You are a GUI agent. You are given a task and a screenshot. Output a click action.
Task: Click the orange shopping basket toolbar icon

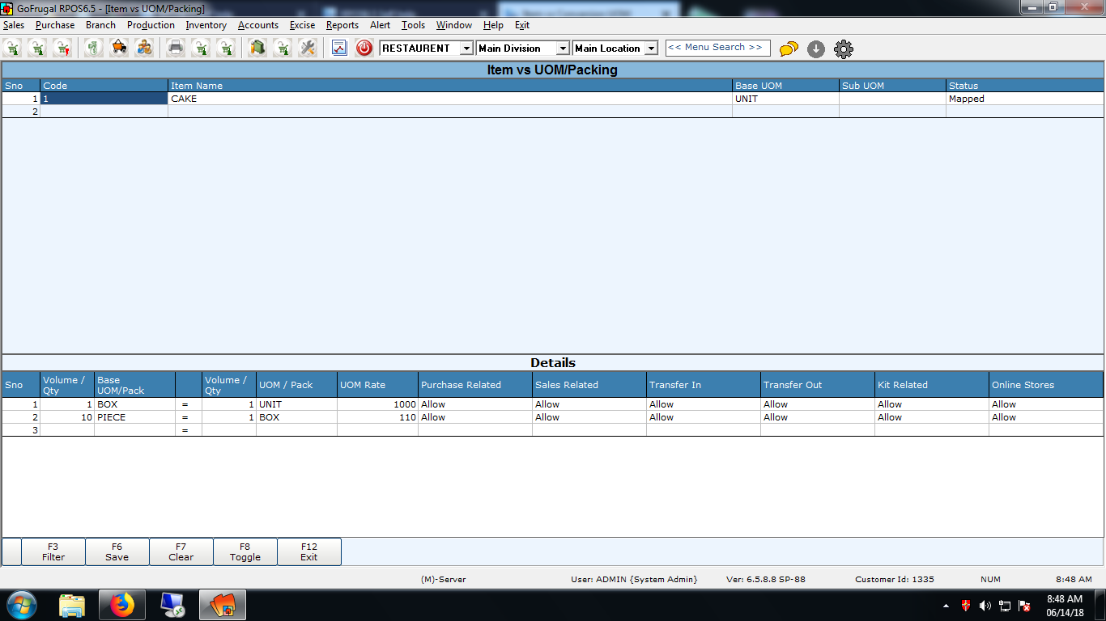pos(119,49)
